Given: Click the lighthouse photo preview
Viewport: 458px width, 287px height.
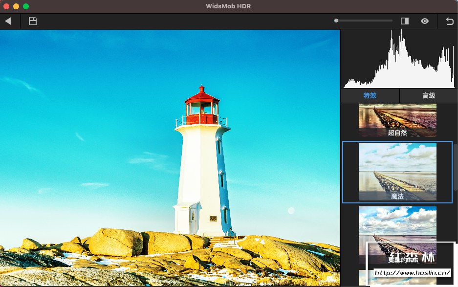Looking at the screenshot, I should 170,158.
